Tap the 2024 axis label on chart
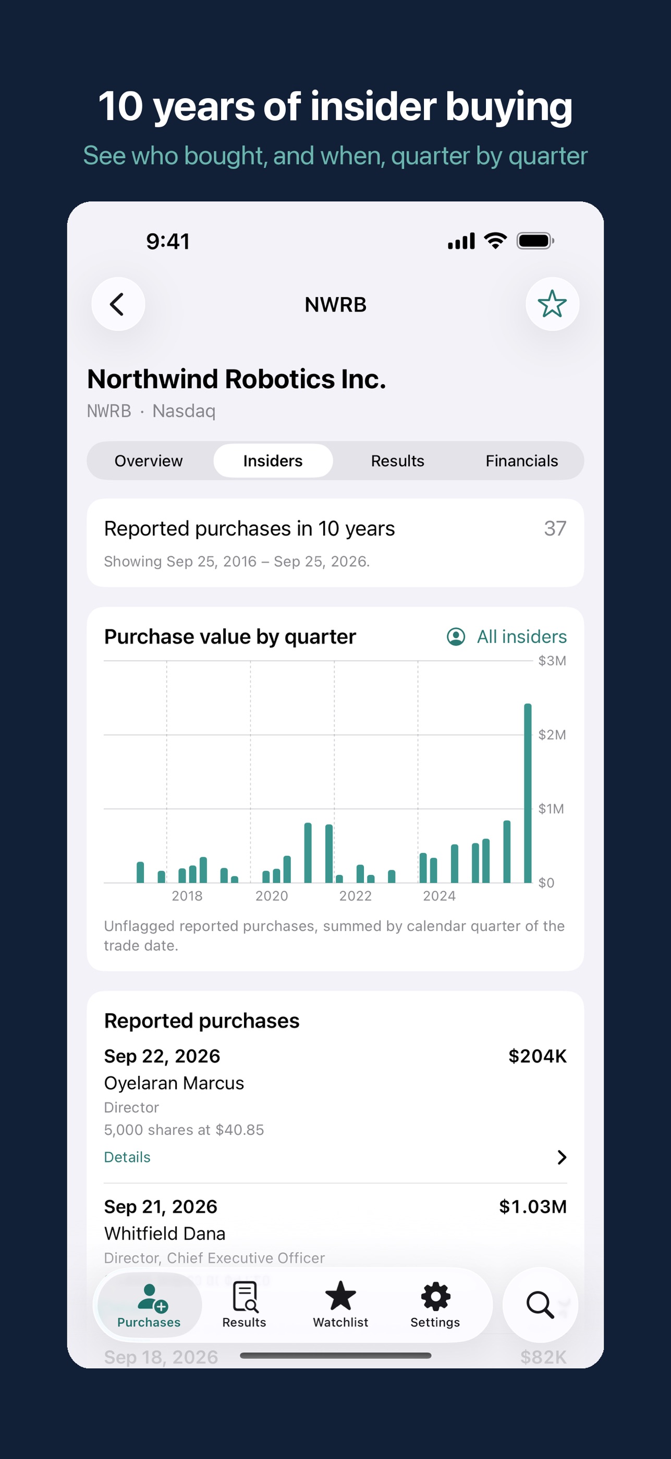 (x=439, y=896)
